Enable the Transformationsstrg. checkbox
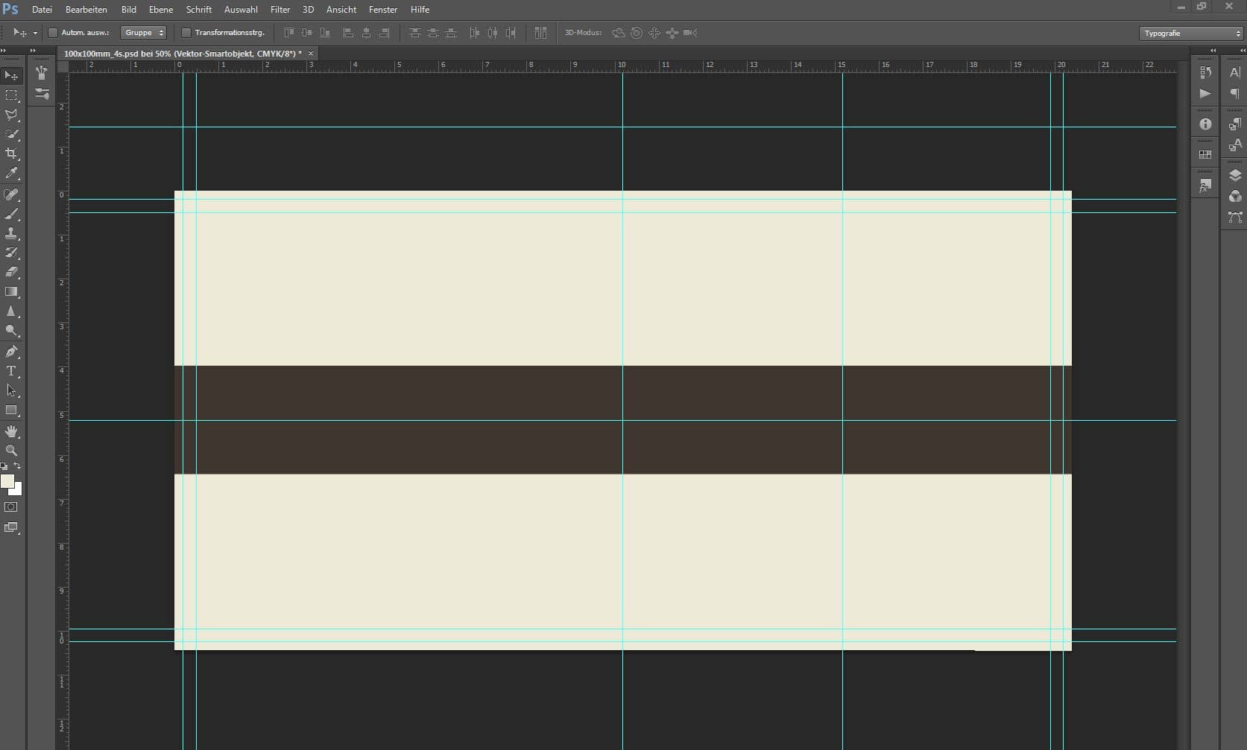The height and width of the screenshot is (750, 1247). pos(186,32)
